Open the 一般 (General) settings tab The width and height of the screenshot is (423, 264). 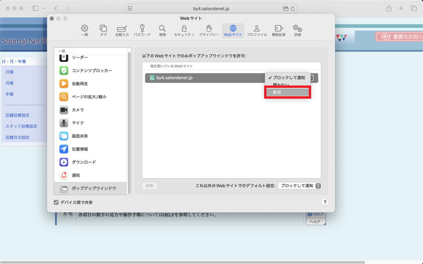tap(85, 31)
